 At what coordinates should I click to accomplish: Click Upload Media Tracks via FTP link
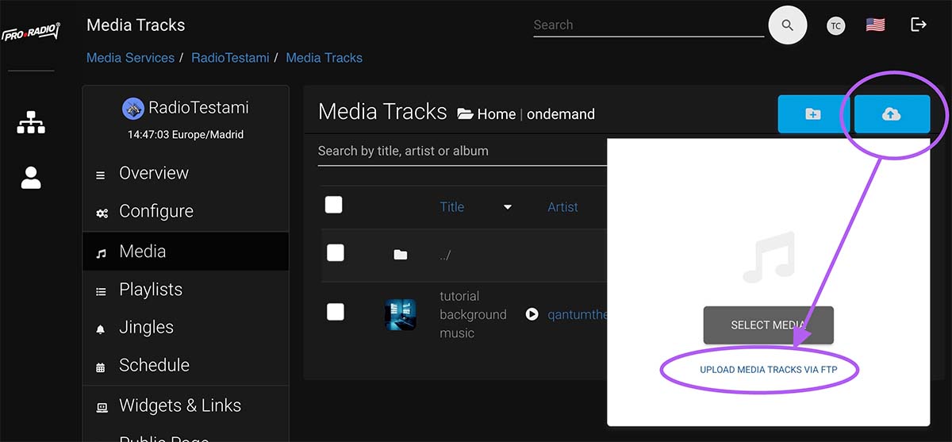(x=768, y=370)
